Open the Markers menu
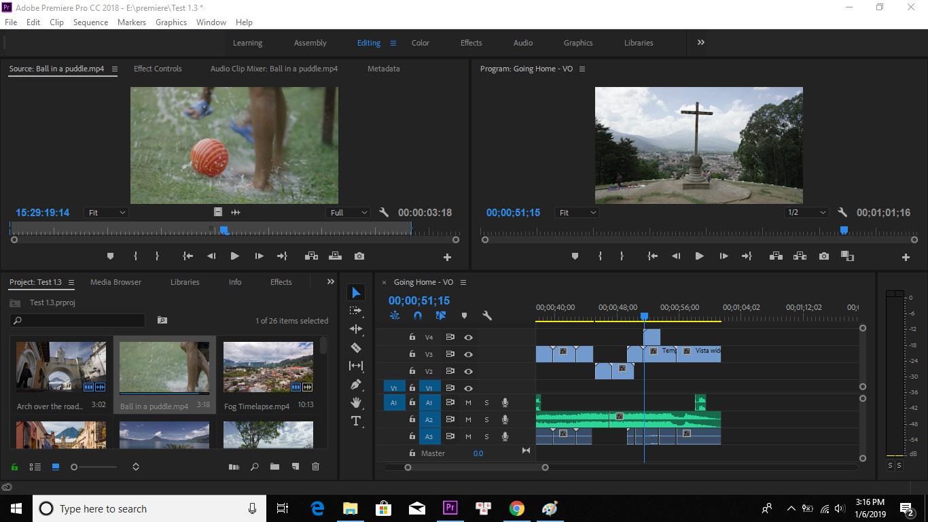 [132, 22]
